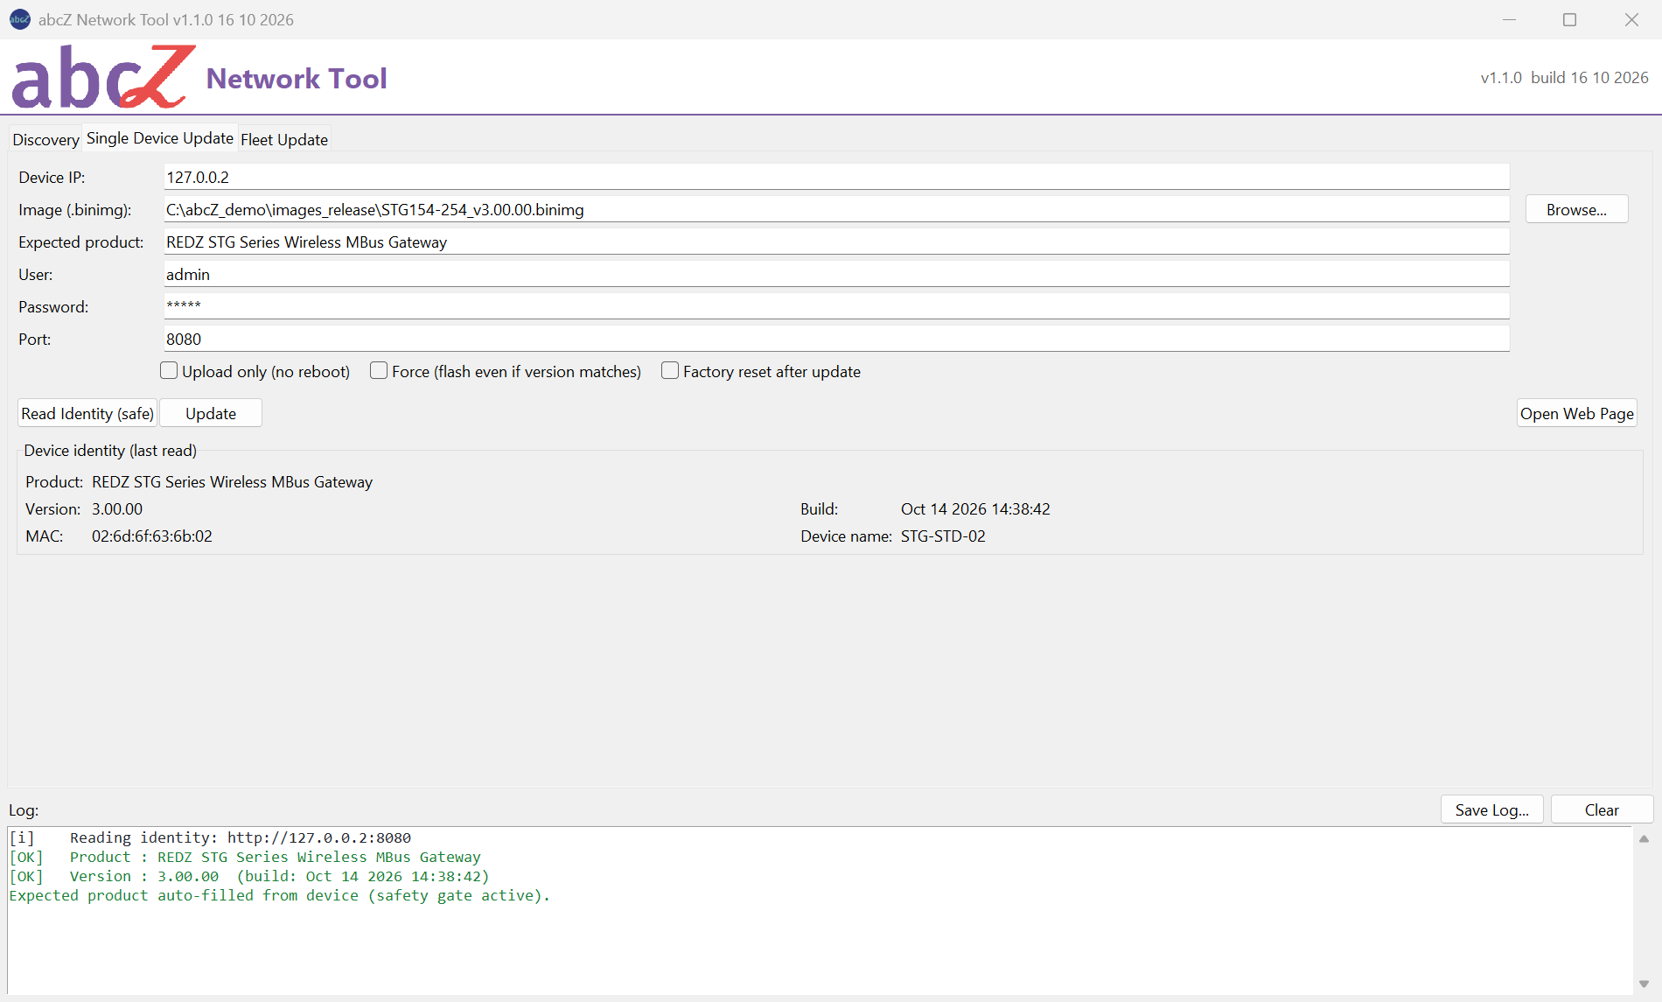Maximize the abcZ Network Tool window
1662x1002 pixels.
(1570, 19)
